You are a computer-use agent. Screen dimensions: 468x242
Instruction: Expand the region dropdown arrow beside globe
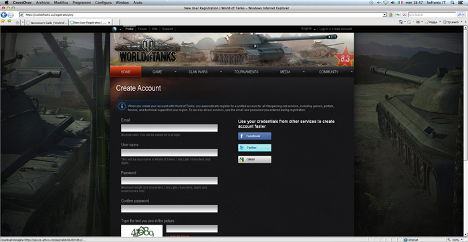click(120, 29)
